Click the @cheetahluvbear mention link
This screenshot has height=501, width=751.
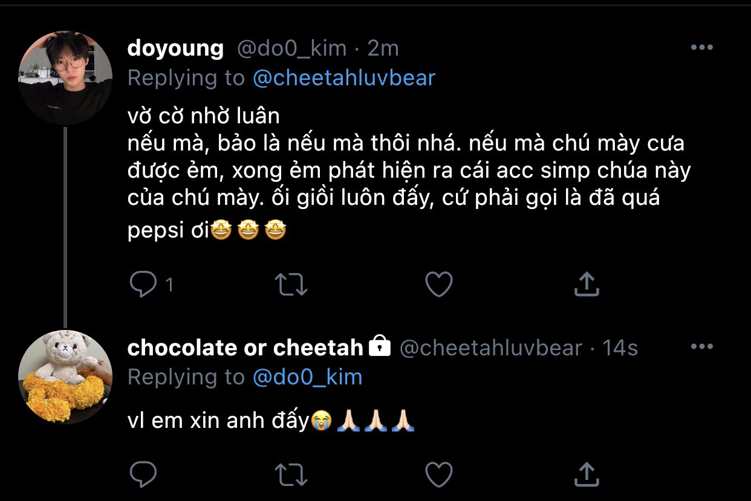point(343,78)
